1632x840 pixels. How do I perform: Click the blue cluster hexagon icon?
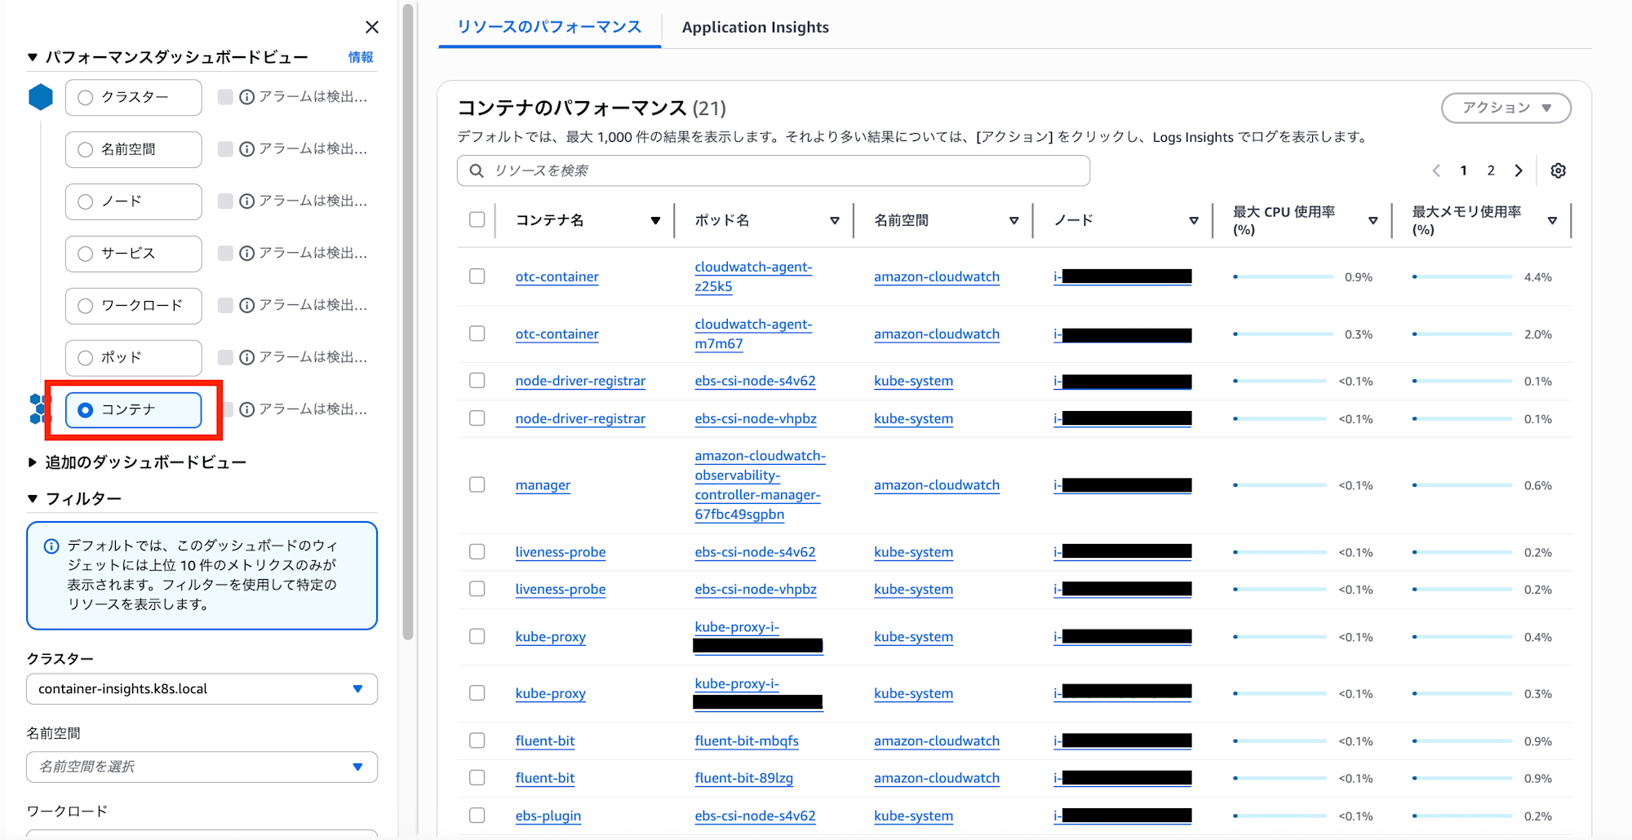[x=41, y=97]
